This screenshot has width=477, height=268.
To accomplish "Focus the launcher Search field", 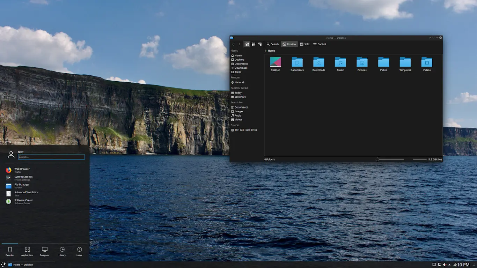I will click(51, 157).
